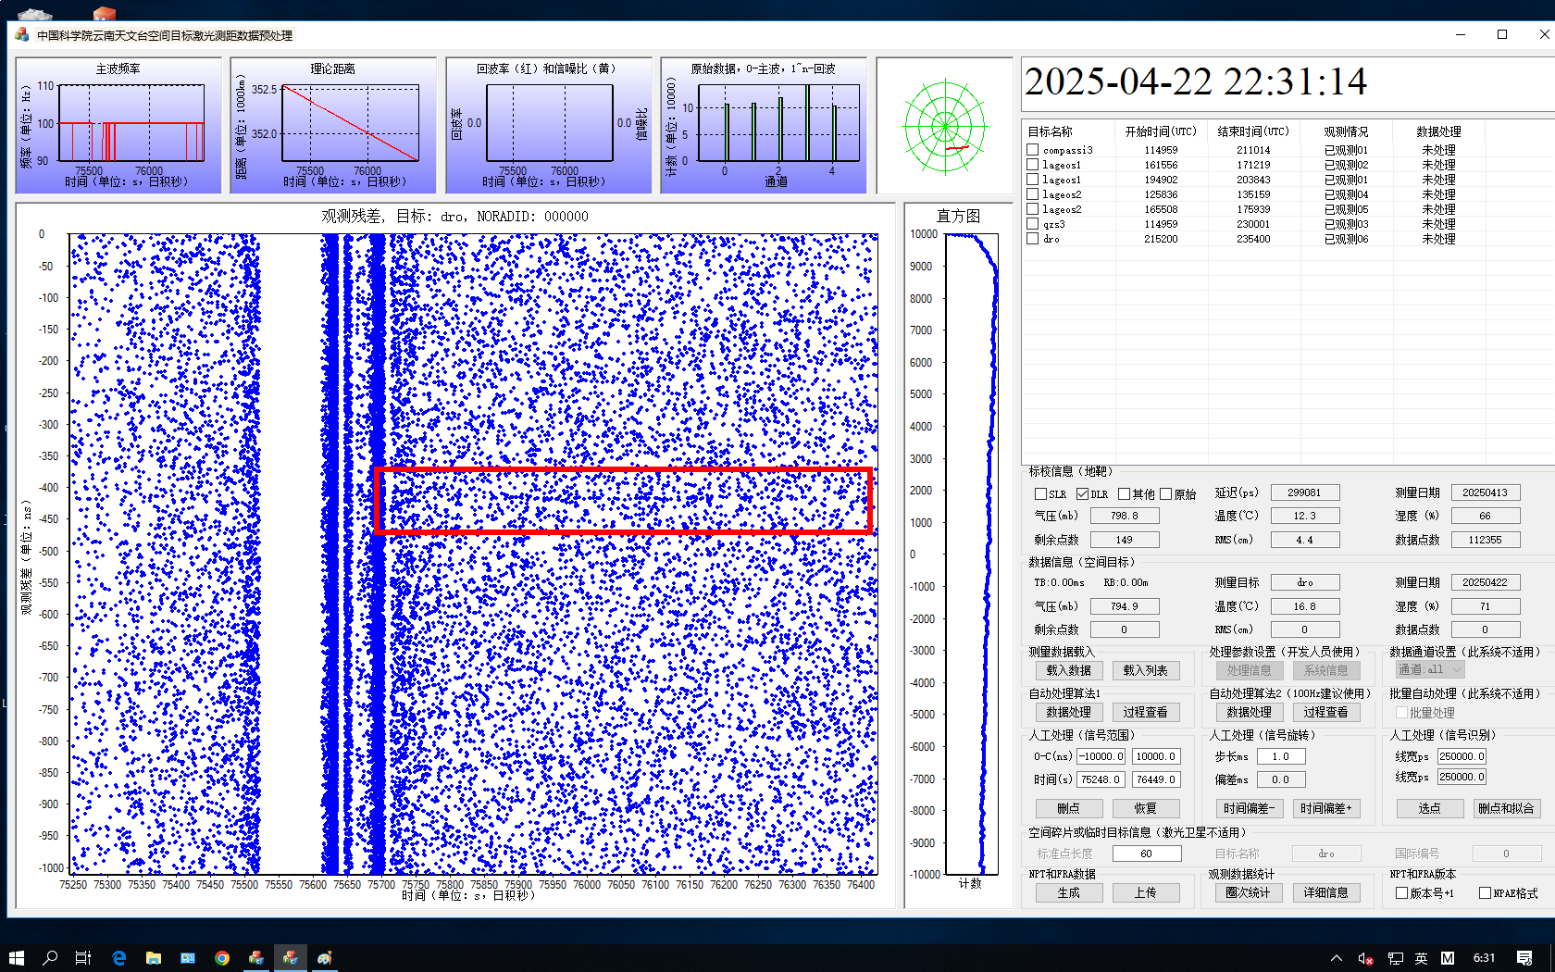This screenshot has height=972, width=1555.
Task: Click the 步长ms field showing 1.0
Action: pyautogui.click(x=1280, y=756)
